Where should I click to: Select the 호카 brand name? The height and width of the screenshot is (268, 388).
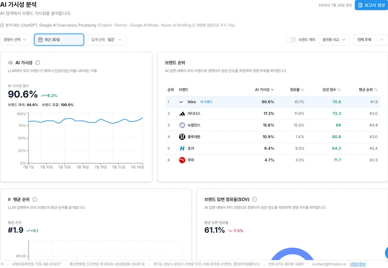coord(191,148)
